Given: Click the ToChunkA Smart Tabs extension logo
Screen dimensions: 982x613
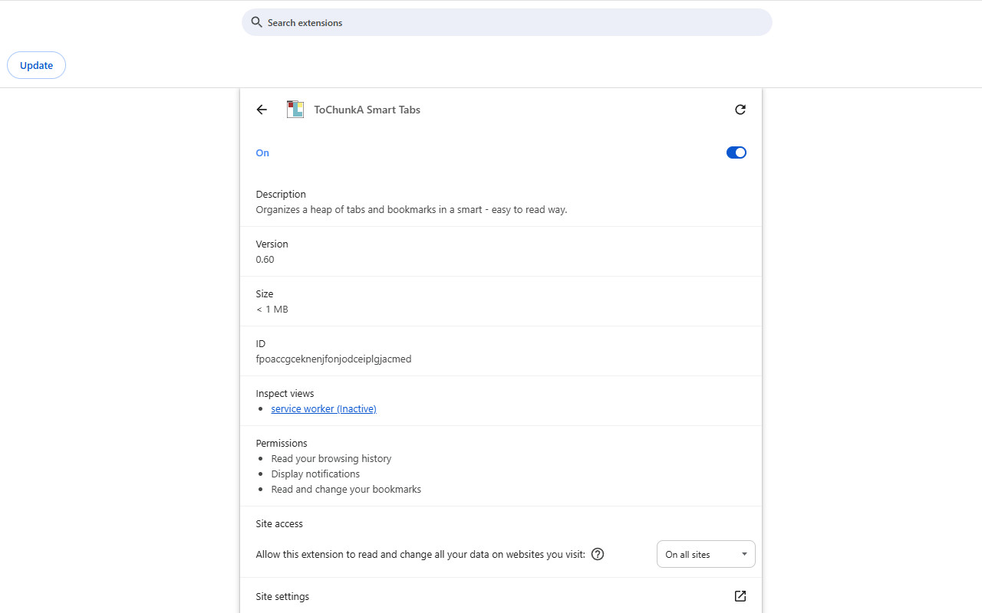Looking at the screenshot, I should (x=295, y=109).
